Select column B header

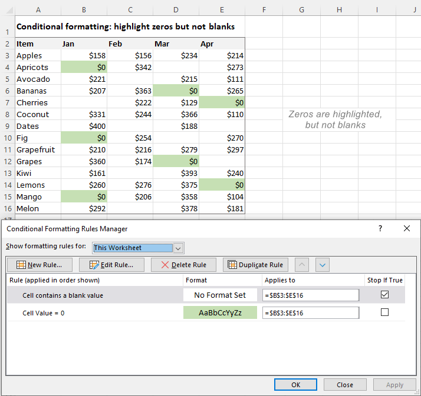click(84, 10)
